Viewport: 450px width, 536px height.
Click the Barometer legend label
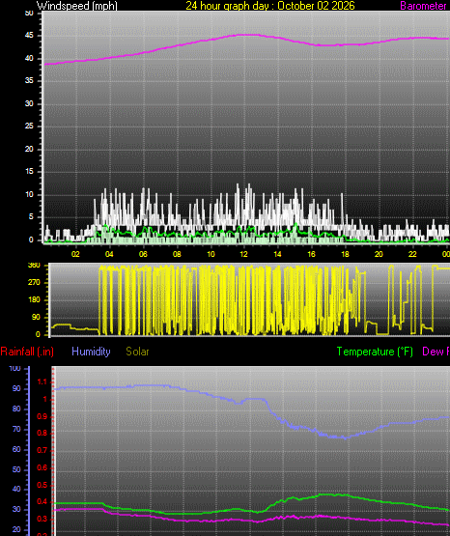423,6
